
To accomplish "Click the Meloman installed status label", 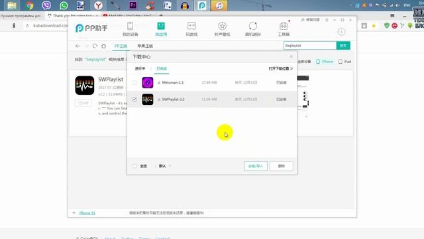I will 281,82.
